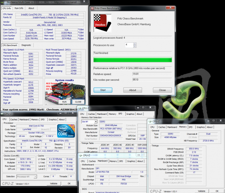Click the Relative speed value 19.81
The height and width of the screenshot is (193, 225).
click(152, 74)
